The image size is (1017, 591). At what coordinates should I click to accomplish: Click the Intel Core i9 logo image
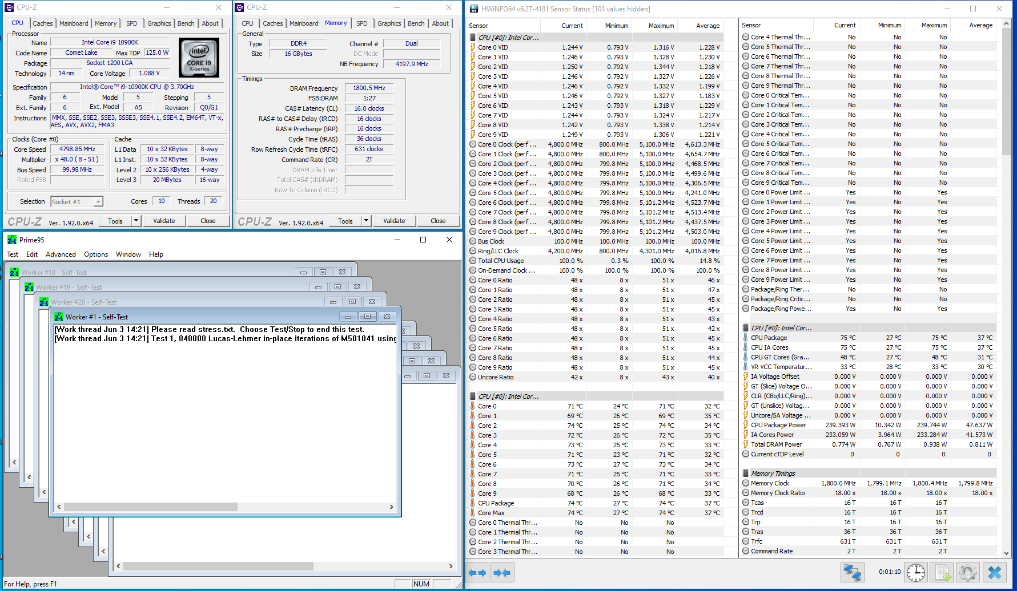(x=199, y=58)
